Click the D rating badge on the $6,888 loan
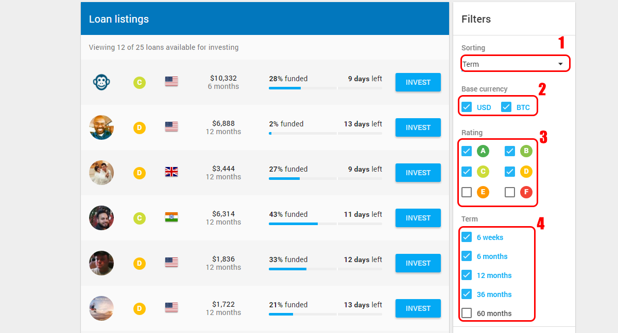The width and height of the screenshot is (618, 333). click(139, 128)
